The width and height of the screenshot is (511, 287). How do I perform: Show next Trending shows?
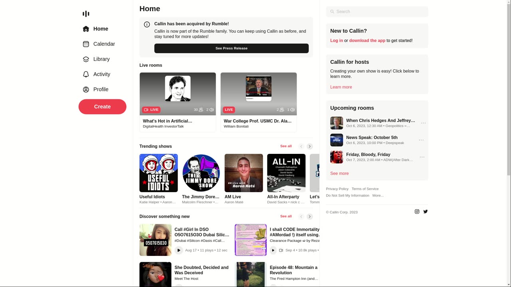(310, 146)
